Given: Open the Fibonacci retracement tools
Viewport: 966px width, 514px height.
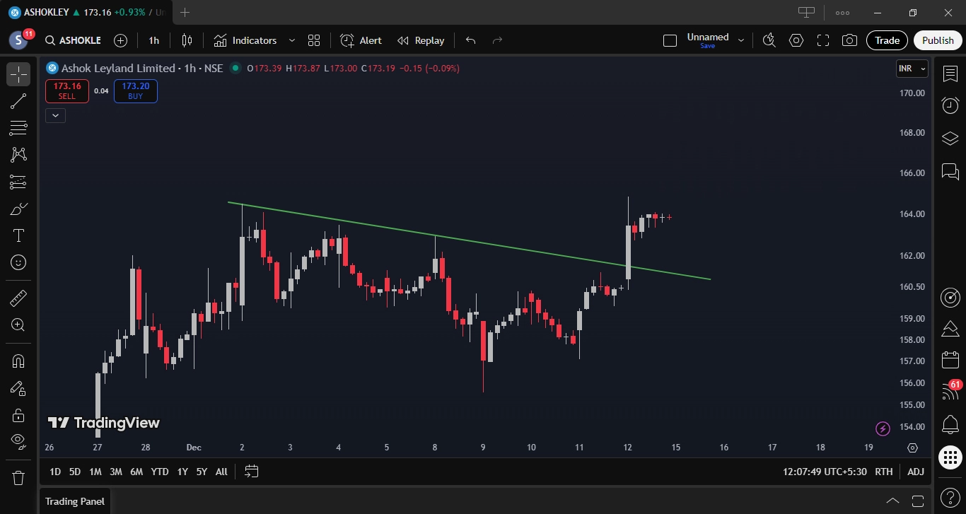Looking at the screenshot, I should [x=18, y=128].
